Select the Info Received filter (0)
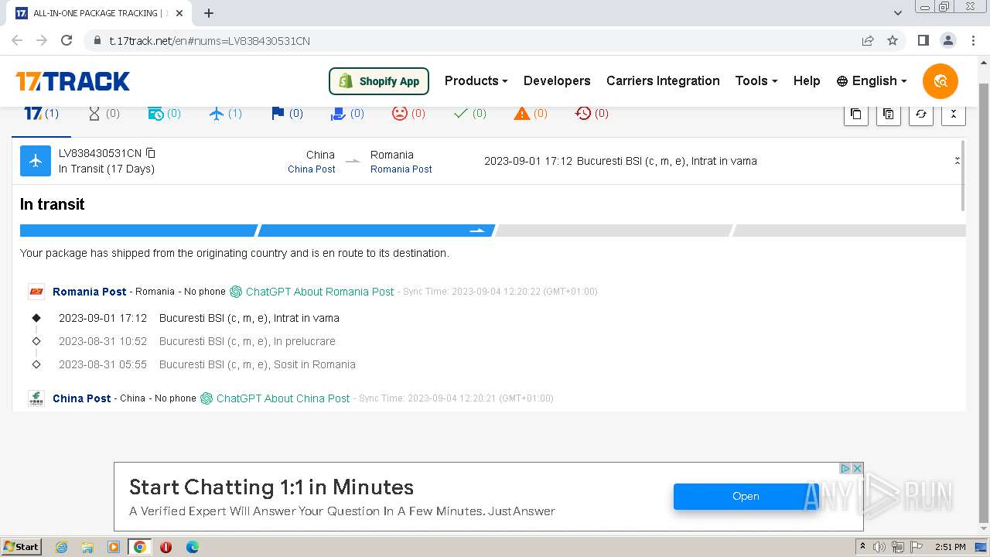Image resolution: width=990 pixels, height=557 pixels. pyautogui.click(x=164, y=114)
